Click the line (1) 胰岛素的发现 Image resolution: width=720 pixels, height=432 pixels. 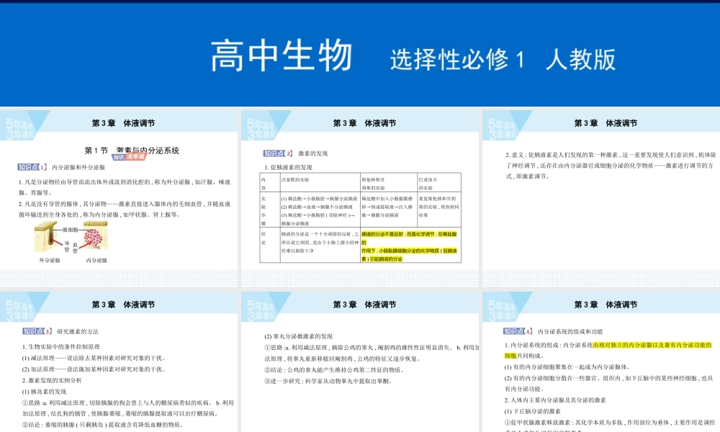pyautogui.click(x=44, y=392)
